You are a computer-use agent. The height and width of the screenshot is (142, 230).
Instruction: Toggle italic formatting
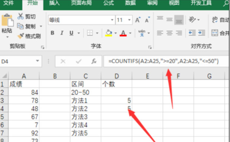[x=62, y=33]
